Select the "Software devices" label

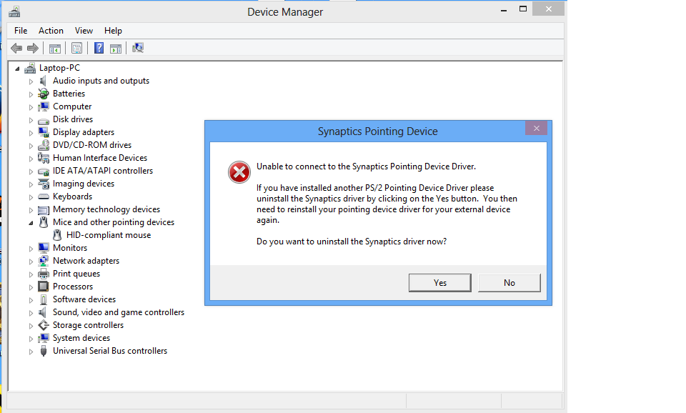click(84, 299)
